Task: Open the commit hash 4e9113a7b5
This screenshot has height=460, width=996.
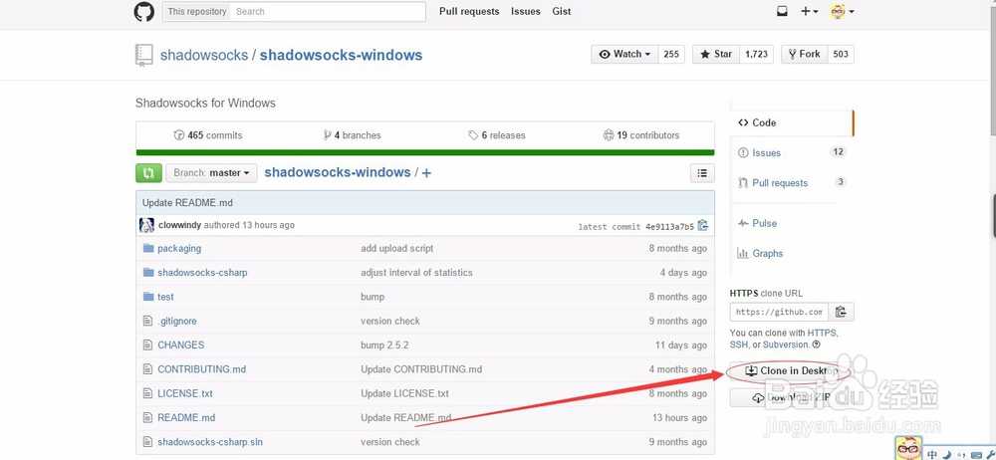Action: (x=669, y=226)
